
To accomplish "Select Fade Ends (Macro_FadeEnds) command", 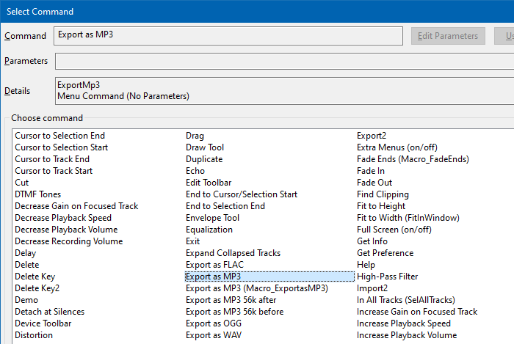I will click(x=413, y=159).
